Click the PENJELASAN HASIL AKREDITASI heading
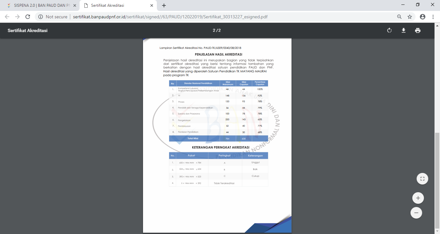Image resolution: width=440 pixels, height=234 pixels. click(218, 54)
